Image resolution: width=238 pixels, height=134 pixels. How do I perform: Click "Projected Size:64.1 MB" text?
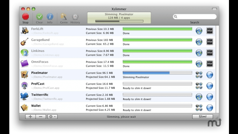point(100,77)
